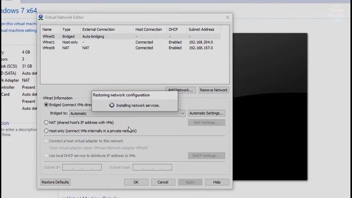Screen dimensions: 352x198
Task: Click the DHCP column header
Action: [x=177, y=29]
